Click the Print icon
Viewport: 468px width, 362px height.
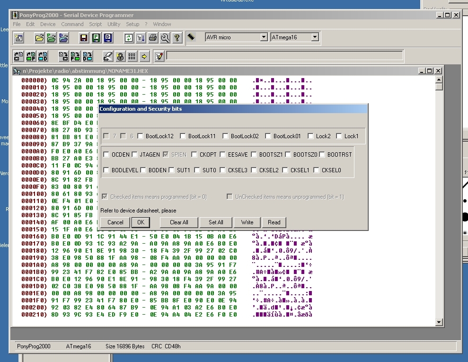153,38
